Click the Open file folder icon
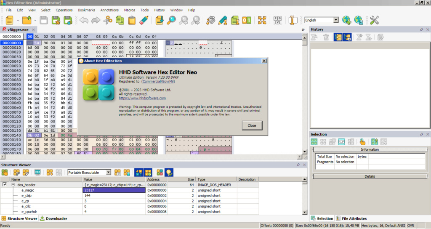 pyautogui.click(x=27, y=20)
